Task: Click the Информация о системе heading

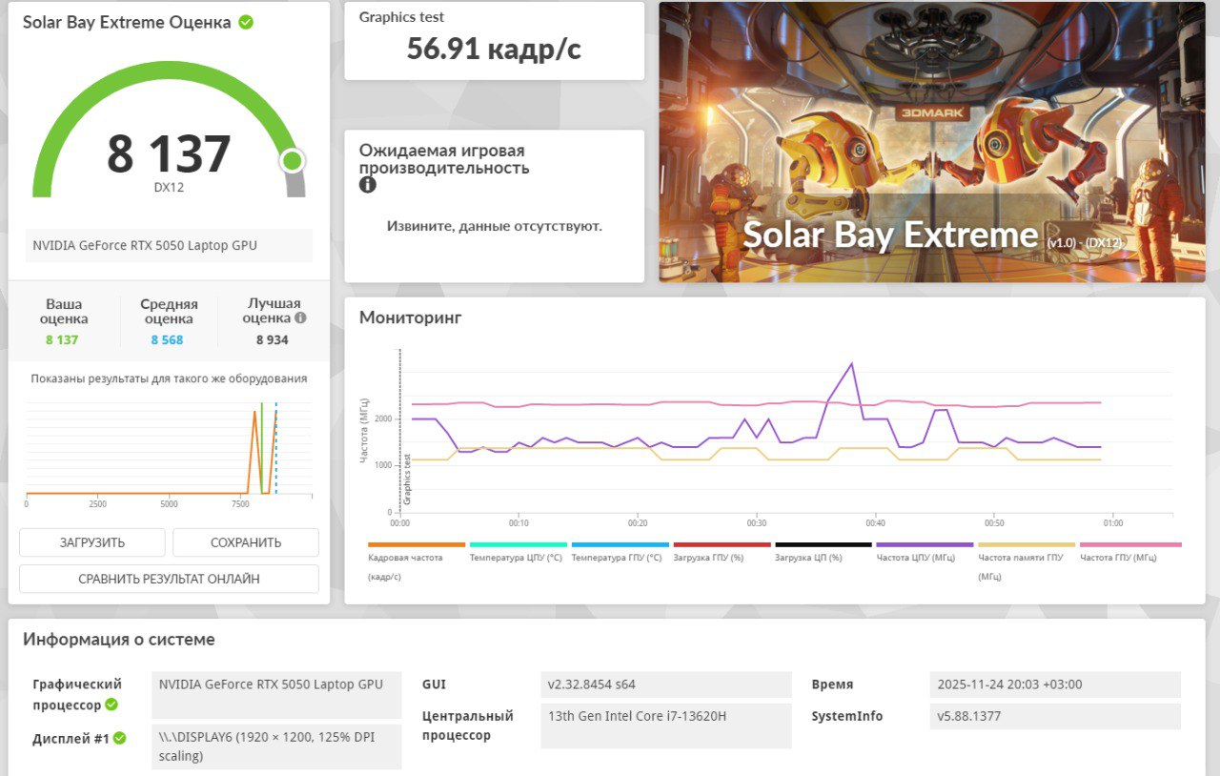Action: point(119,640)
